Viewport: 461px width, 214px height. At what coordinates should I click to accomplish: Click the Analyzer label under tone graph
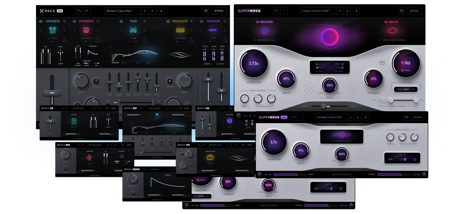click(x=116, y=62)
